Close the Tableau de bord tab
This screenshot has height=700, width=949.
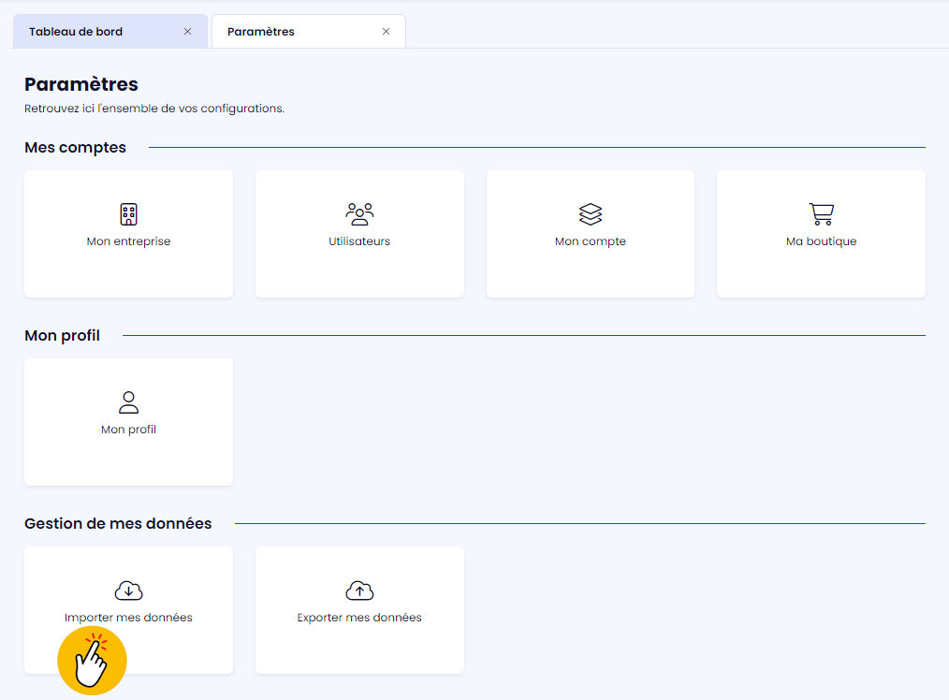coord(187,32)
